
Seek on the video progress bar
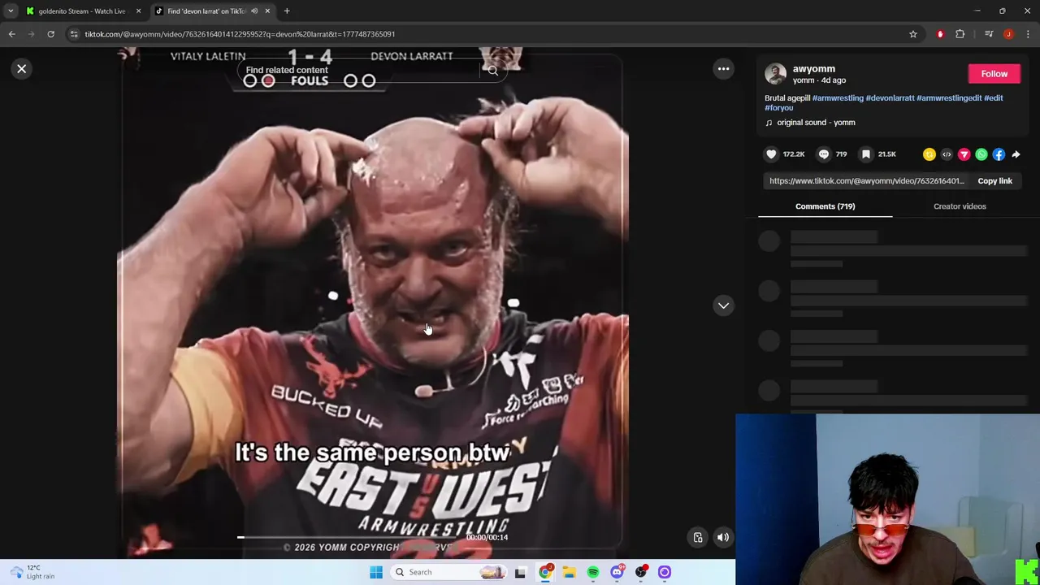pos(349,537)
